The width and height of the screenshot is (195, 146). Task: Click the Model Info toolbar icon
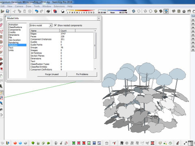(x=55, y=11)
